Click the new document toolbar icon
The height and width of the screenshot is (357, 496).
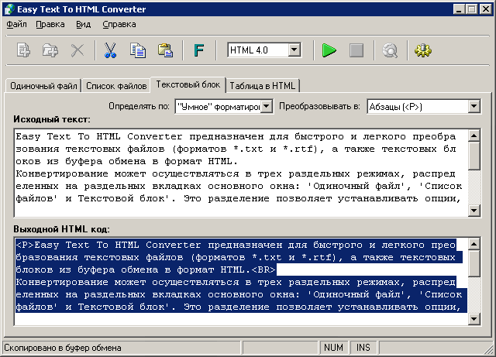(x=24, y=50)
